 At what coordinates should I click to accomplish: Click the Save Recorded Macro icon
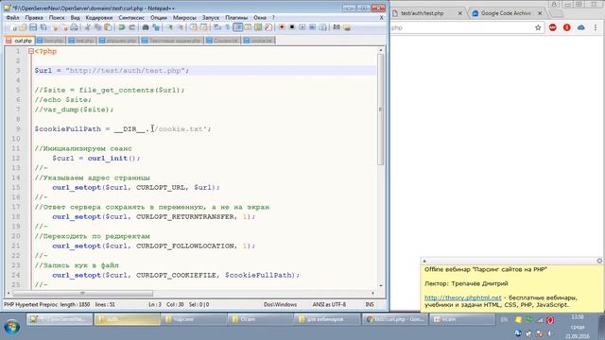(323, 27)
